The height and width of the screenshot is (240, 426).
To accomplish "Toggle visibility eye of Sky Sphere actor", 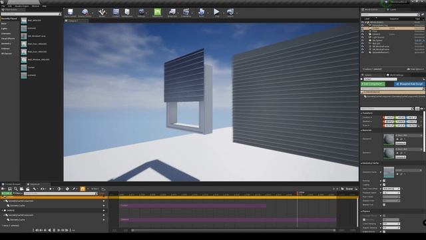I will [362, 40].
